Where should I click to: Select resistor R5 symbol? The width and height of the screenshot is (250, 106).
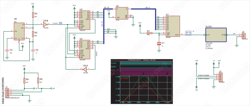(38, 81)
